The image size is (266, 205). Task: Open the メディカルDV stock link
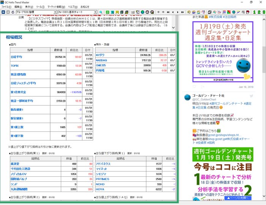[x=19, y=174]
